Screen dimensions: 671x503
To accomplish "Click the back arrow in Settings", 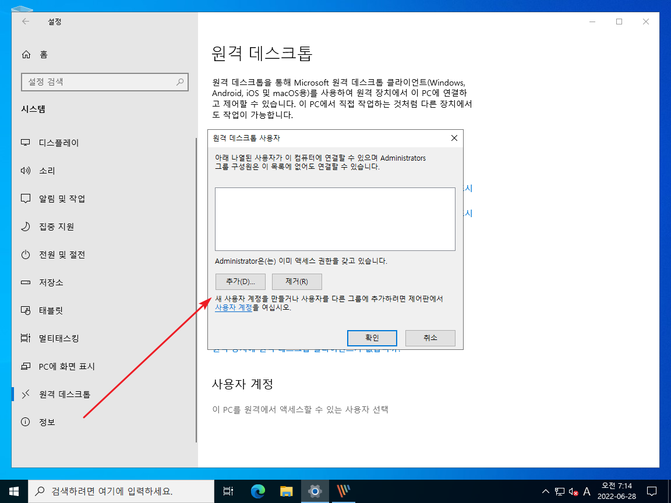I will 26,22.
